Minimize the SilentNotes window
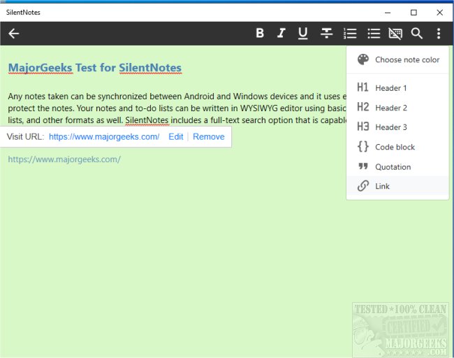This screenshot has width=454, height=358. (388, 13)
